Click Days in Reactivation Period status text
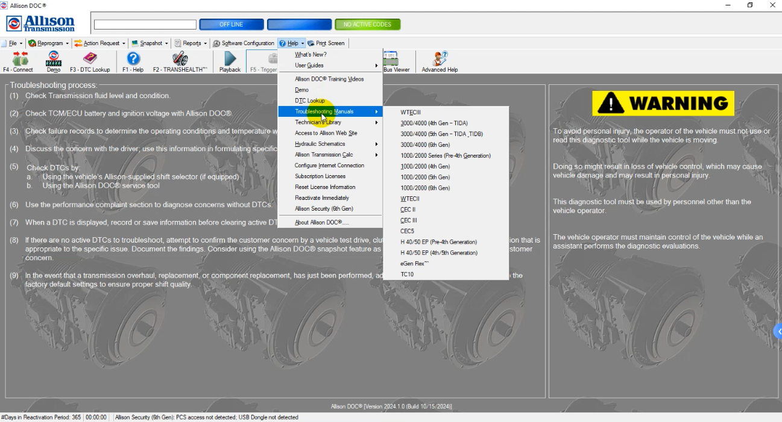The height and width of the screenshot is (422, 782). (42, 417)
